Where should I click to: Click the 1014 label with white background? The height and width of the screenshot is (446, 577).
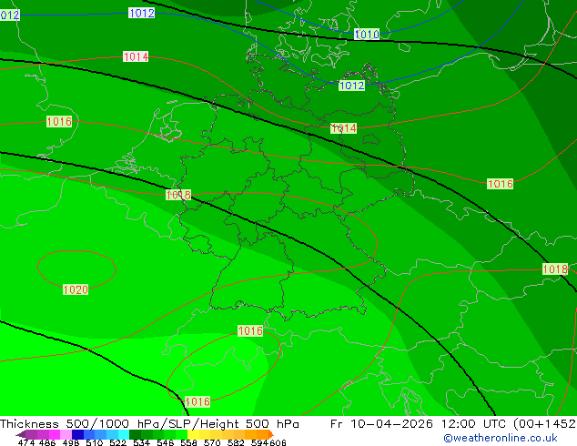pos(136,56)
